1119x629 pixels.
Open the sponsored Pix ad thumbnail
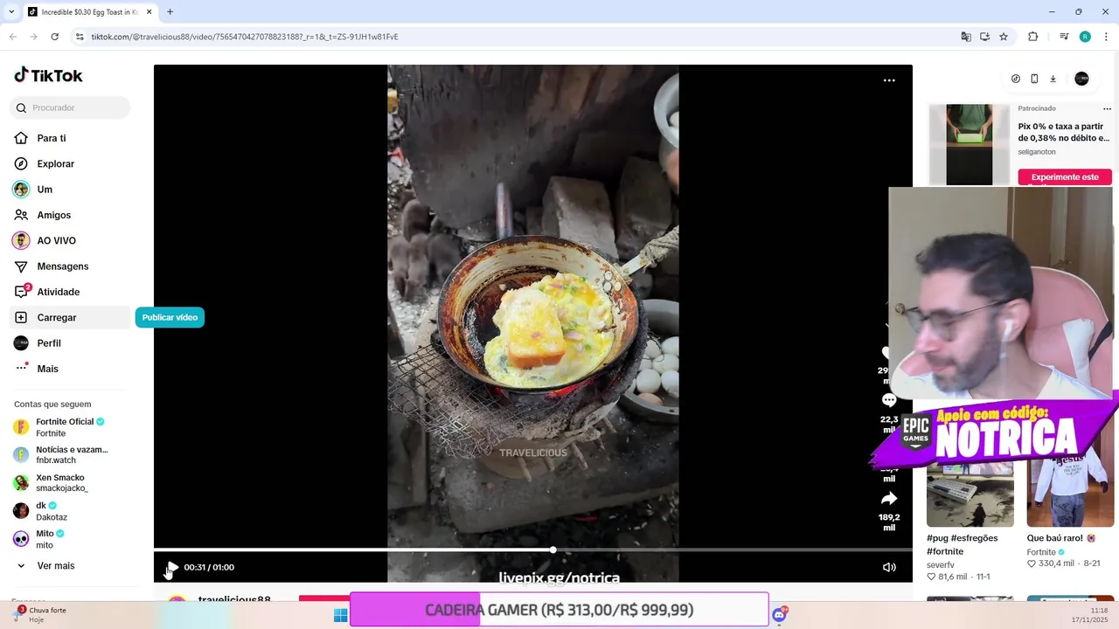coord(970,144)
